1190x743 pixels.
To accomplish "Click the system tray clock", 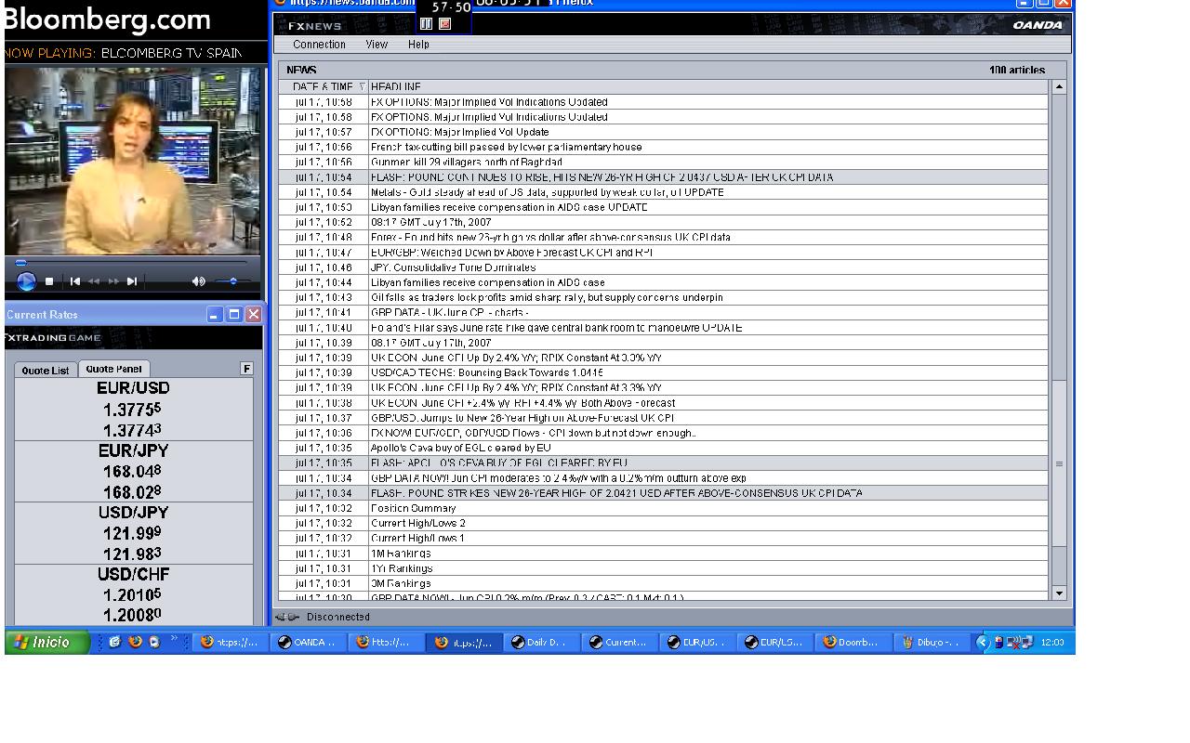I will [x=1052, y=642].
